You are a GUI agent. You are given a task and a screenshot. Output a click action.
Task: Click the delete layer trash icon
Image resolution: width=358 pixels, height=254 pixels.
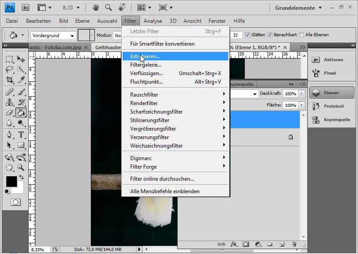point(294,244)
